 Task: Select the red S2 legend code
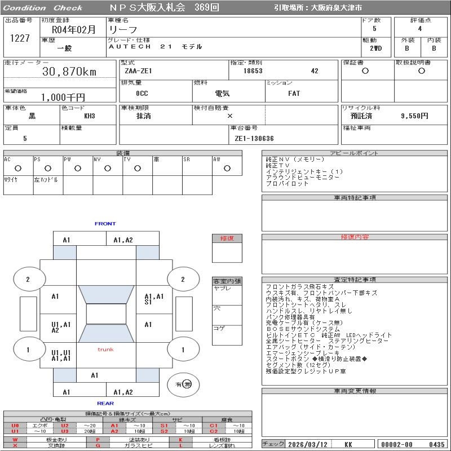click(x=164, y=431)
